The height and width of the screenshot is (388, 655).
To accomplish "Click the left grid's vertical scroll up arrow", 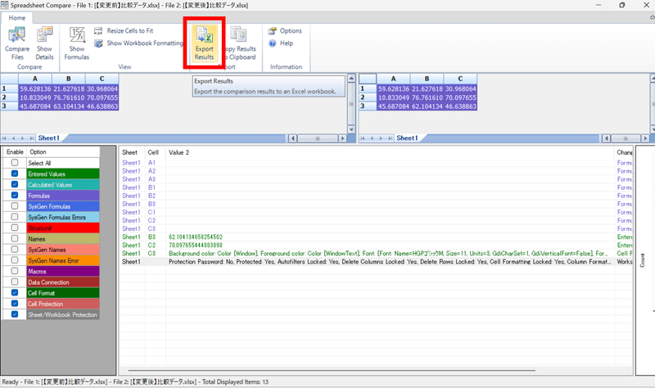I will click(351, 78).
